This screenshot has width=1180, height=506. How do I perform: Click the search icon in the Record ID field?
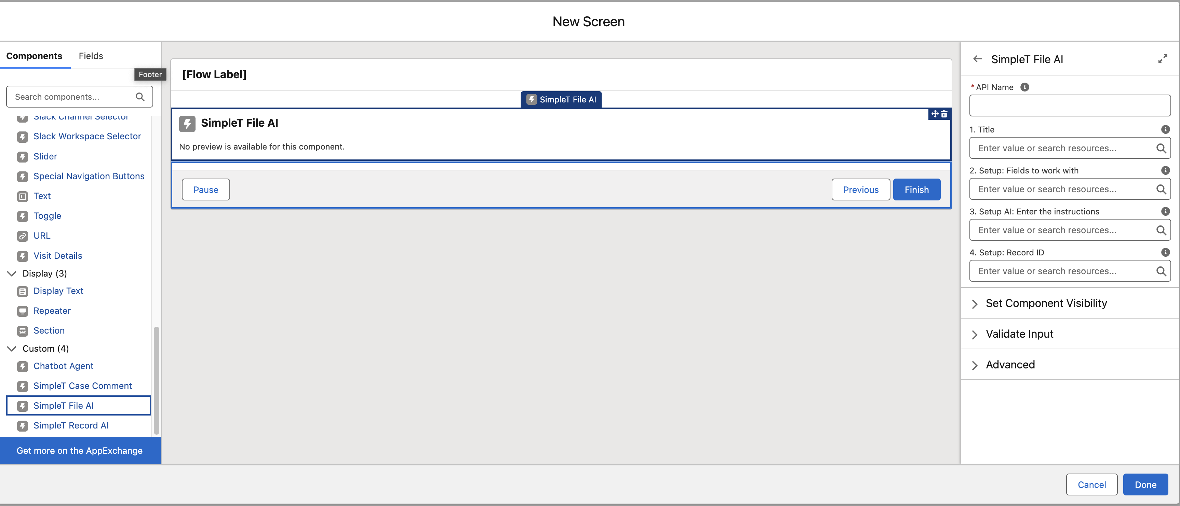coord(1161,271)
